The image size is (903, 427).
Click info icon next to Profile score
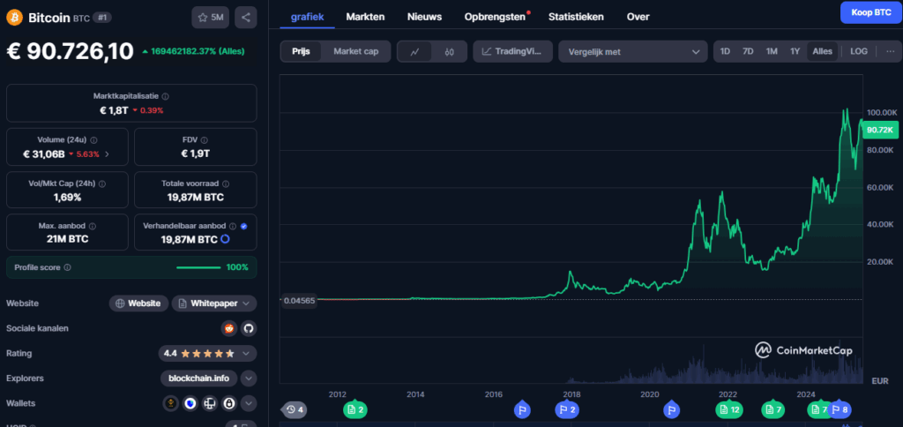tap(67, 267)
